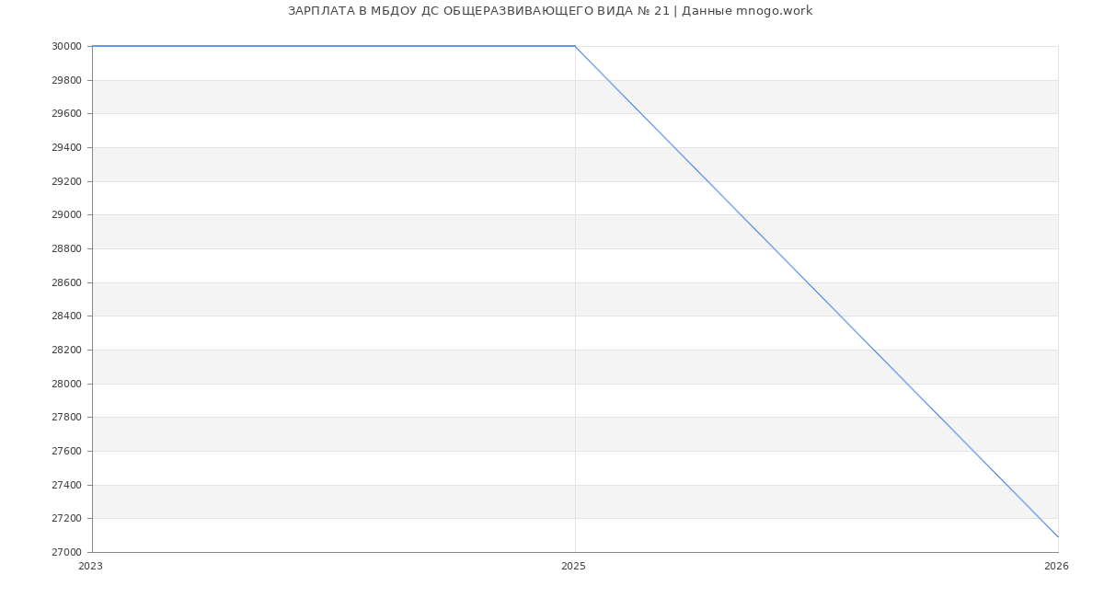
Task: Select the 30000 y-axis label
Action: tap(67, 47)
